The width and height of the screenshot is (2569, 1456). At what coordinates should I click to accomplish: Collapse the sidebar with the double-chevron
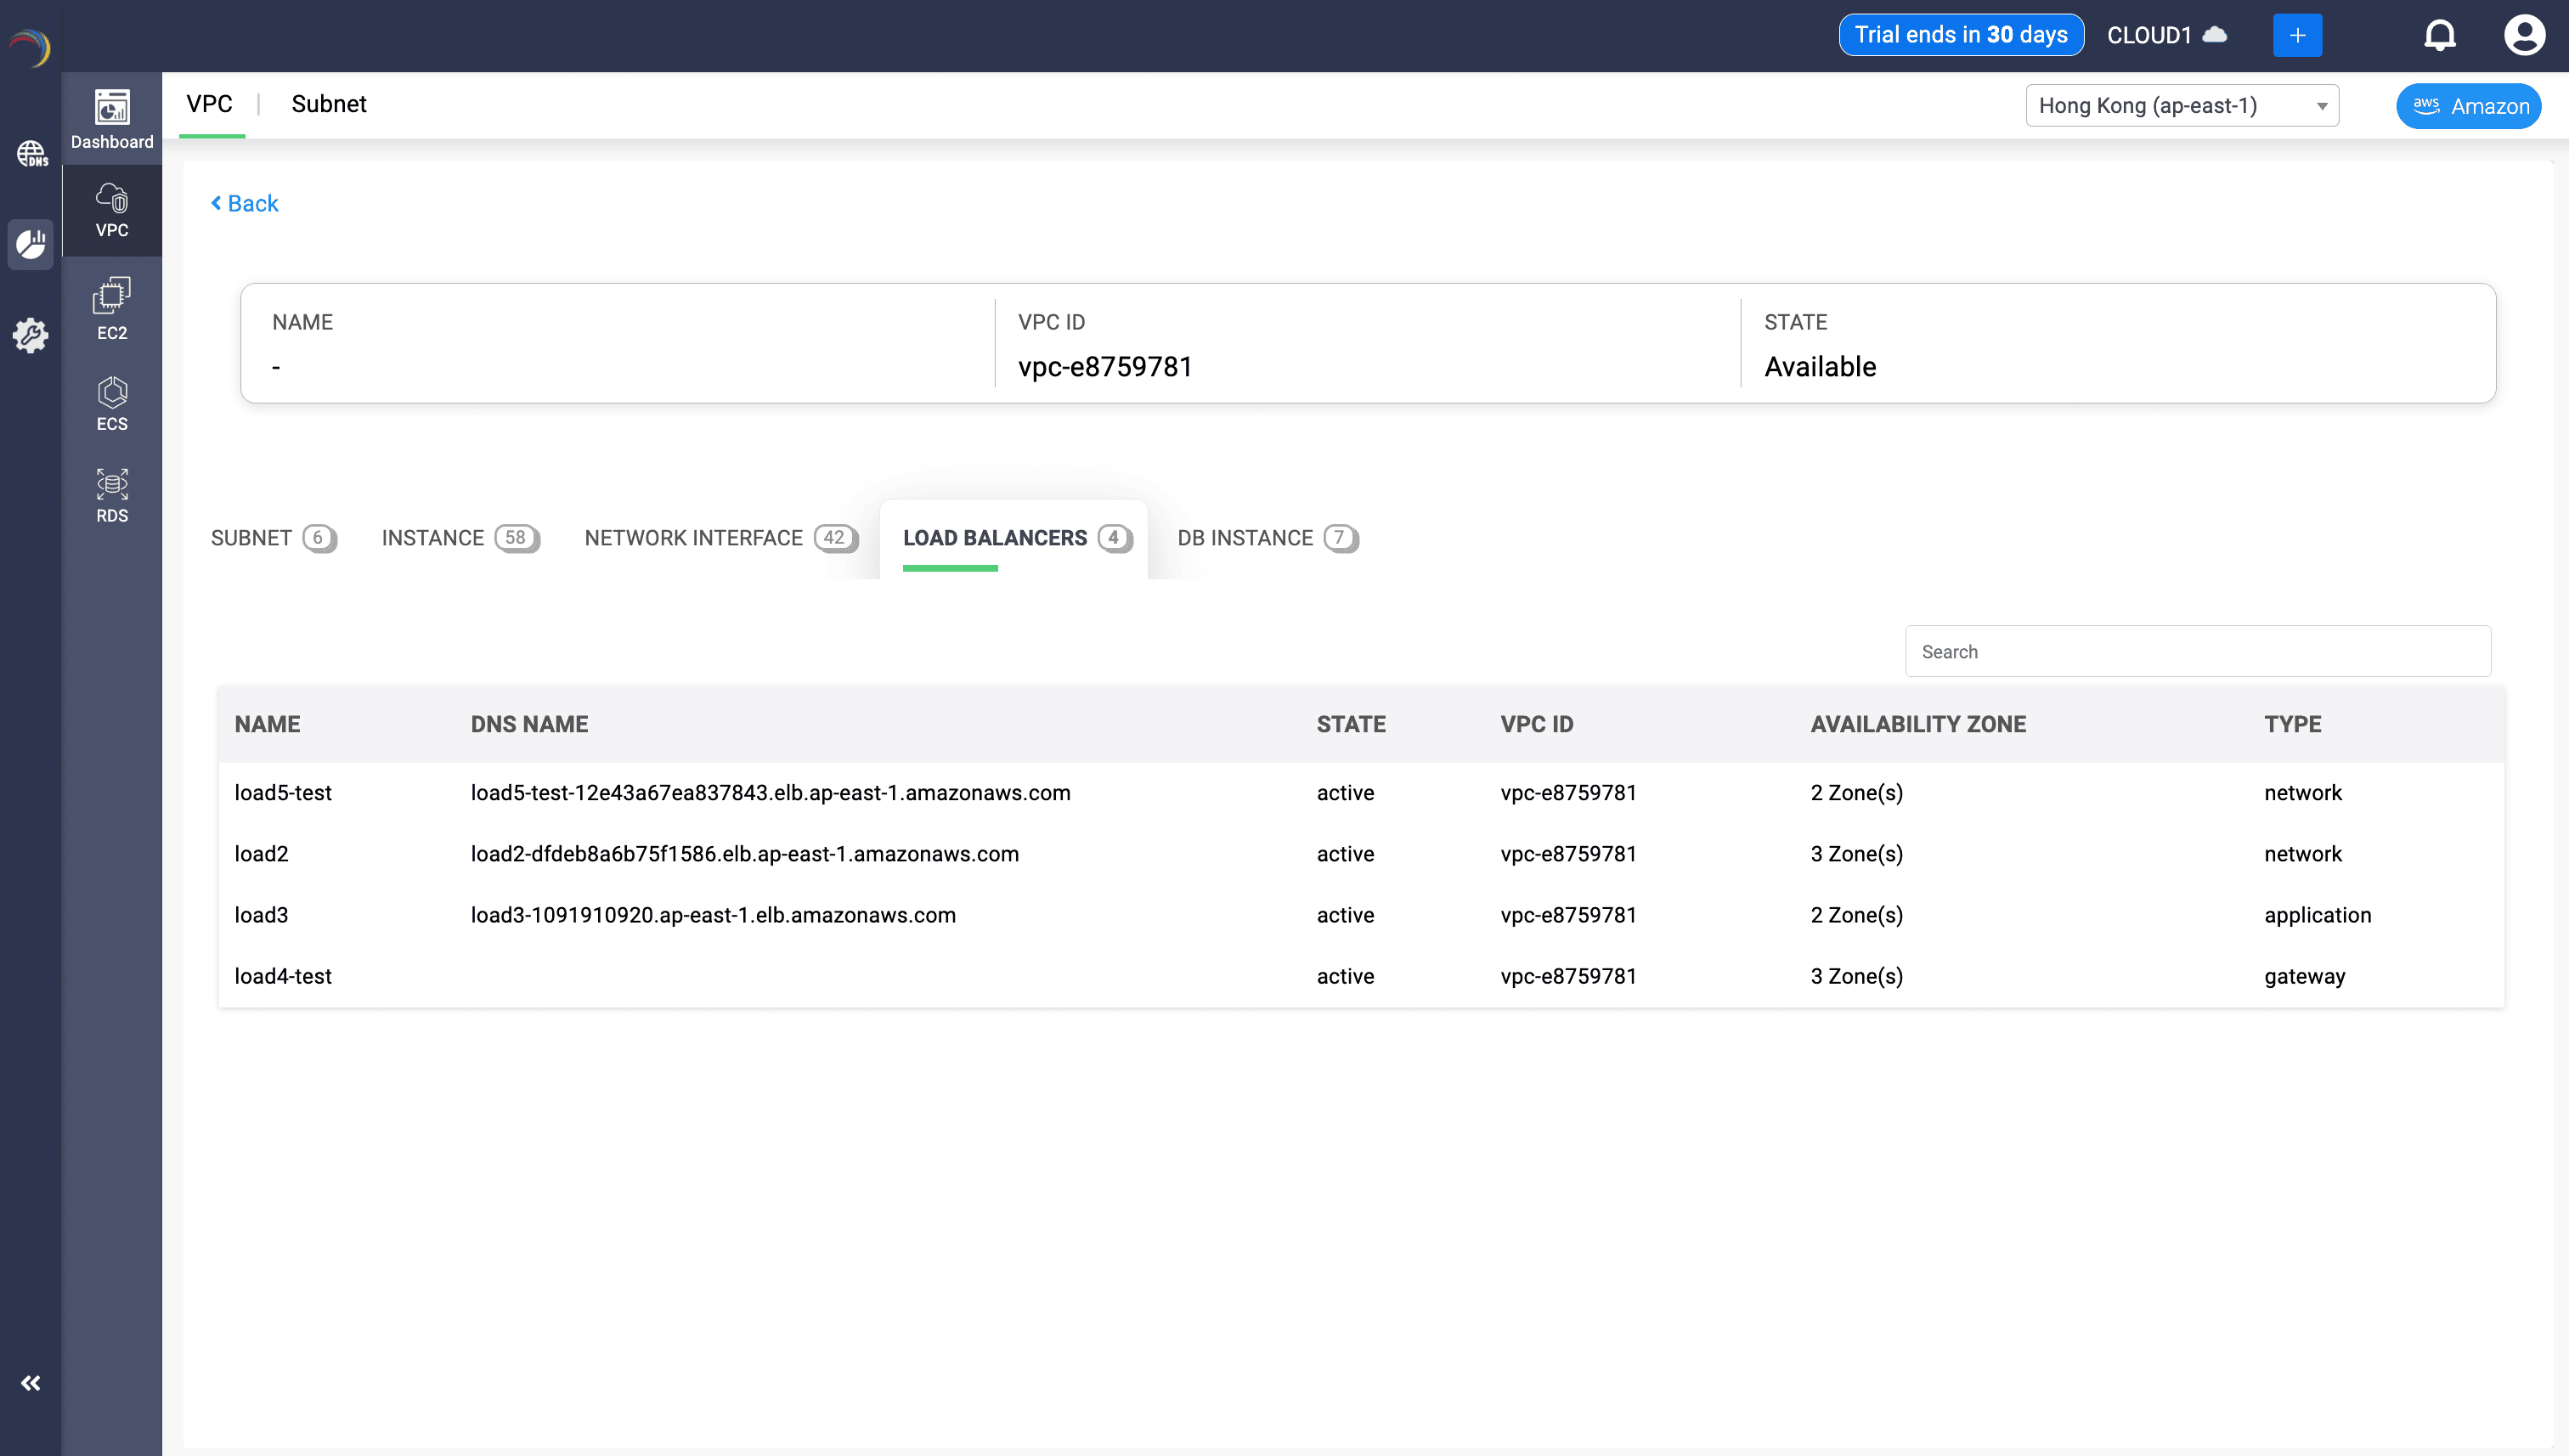coord(31,1383)
